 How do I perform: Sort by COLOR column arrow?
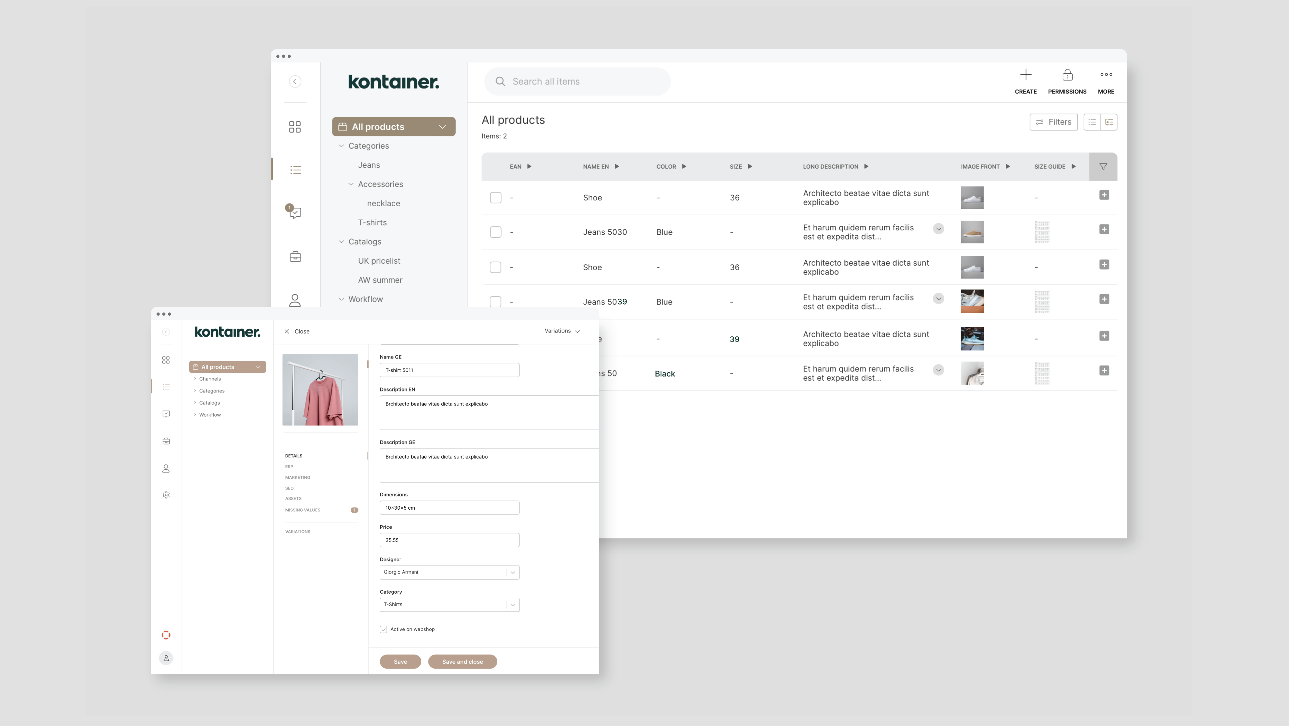[684, 166]
